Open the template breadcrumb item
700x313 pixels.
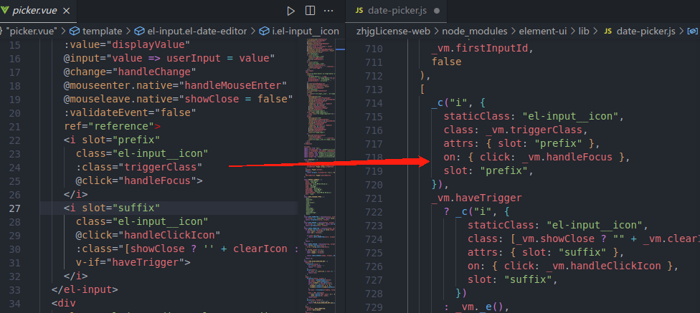(103, 32)
